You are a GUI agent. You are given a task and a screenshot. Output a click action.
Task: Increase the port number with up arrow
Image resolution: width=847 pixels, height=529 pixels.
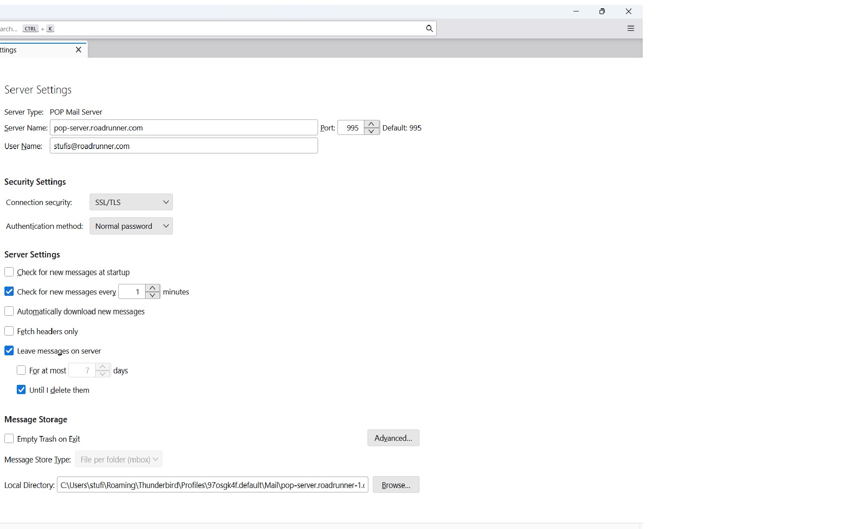371,124
